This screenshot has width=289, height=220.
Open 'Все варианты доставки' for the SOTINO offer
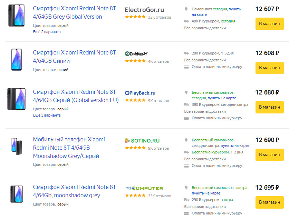[205, 159]
